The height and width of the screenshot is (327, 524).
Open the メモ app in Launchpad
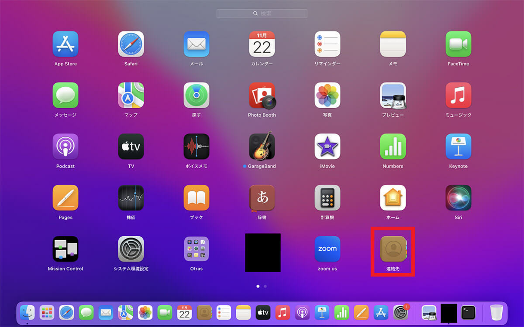pyautogui.click(x=393, y=44)
